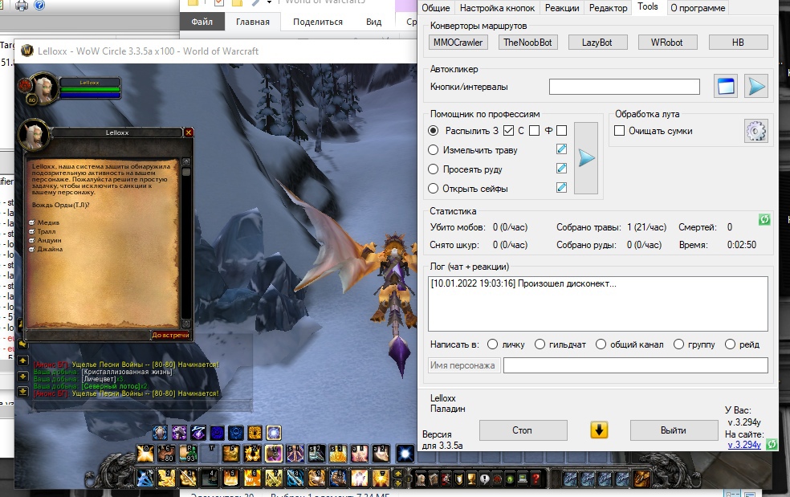This screenshot has width=790, height=497.
Task: Click the autoclicker window picker icon
Action: coord(727,87)
